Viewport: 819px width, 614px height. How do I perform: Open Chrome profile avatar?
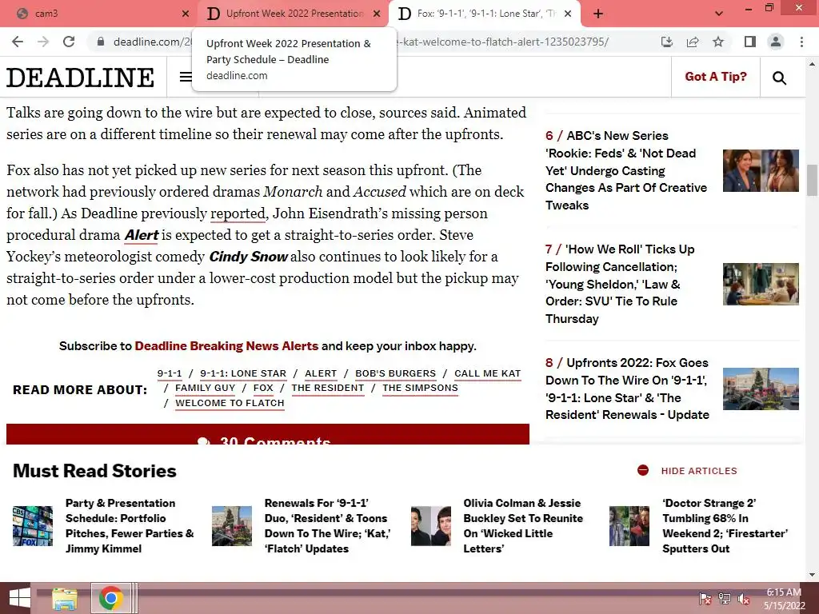click(x=776, y=42)
